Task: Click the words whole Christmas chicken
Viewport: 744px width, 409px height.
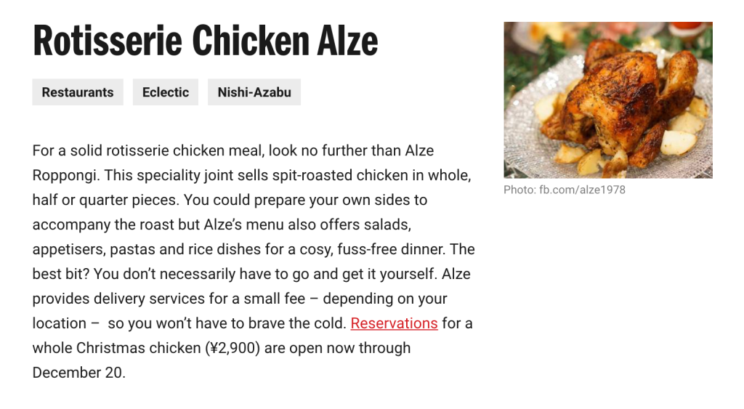Action: (116, 348)
